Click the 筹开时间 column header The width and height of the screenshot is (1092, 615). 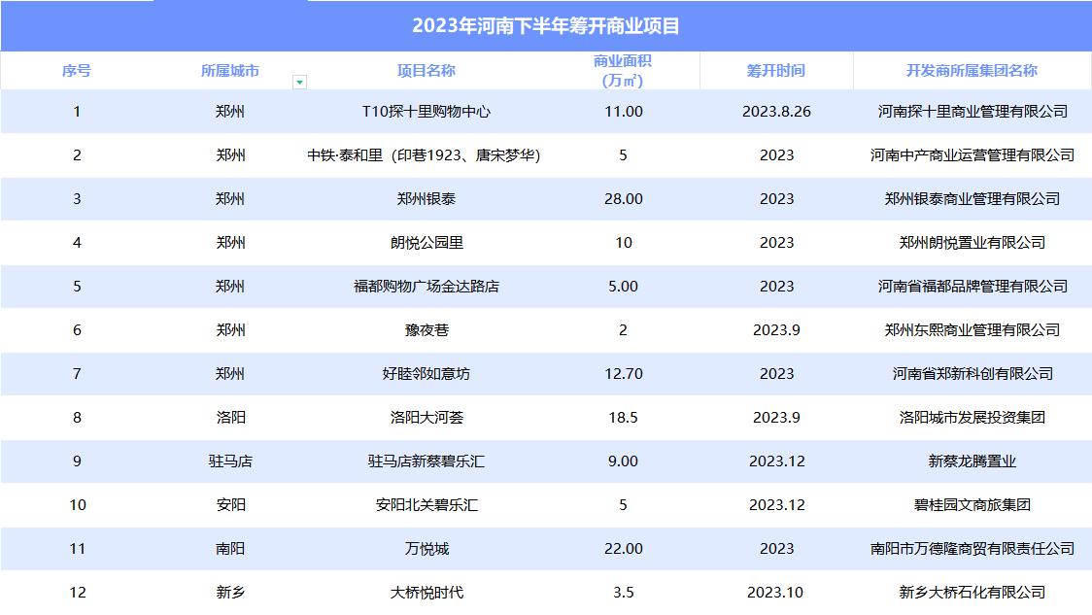[x=776, y=70]
